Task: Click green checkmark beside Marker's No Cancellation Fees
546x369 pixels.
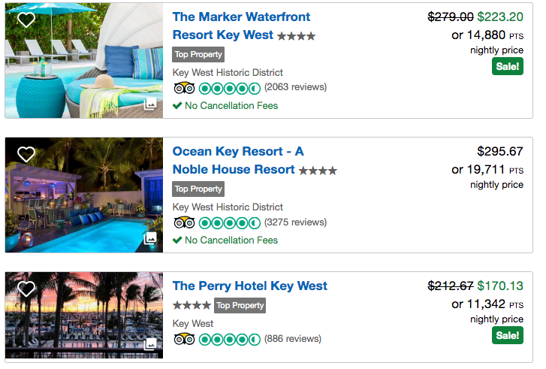Action: pyautogui.click(x=177, y=106)
